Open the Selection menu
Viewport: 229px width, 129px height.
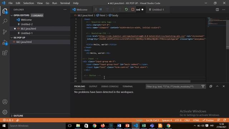click(x=29, y=3)
